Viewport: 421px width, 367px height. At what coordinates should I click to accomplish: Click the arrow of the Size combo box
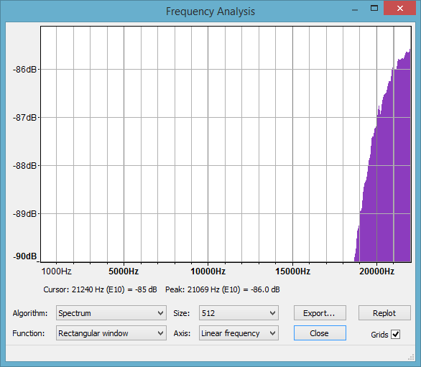272,313
